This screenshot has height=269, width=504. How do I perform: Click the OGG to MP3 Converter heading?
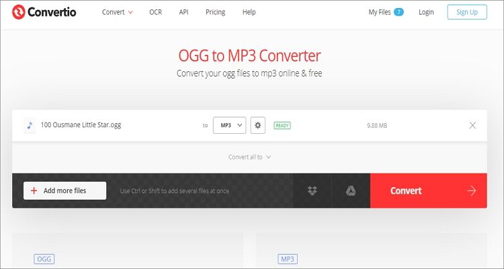click(249, 56)
